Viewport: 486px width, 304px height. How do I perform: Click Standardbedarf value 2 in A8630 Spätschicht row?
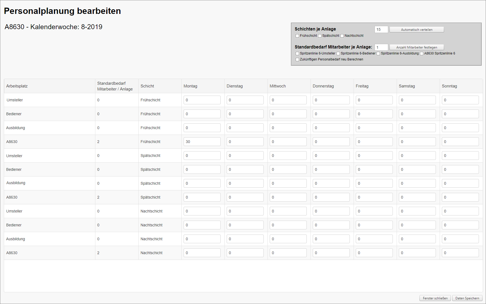(x=98, y=197)
